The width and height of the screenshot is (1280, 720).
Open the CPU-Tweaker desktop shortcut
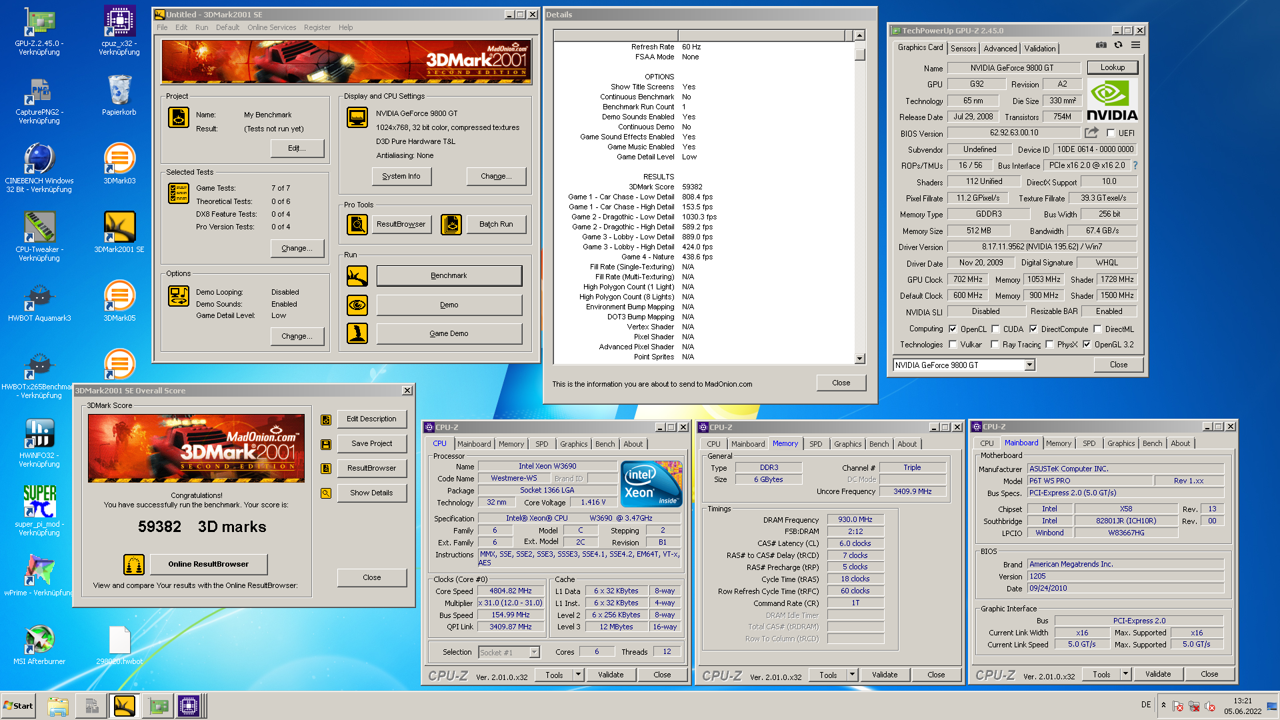coord(39,237)
